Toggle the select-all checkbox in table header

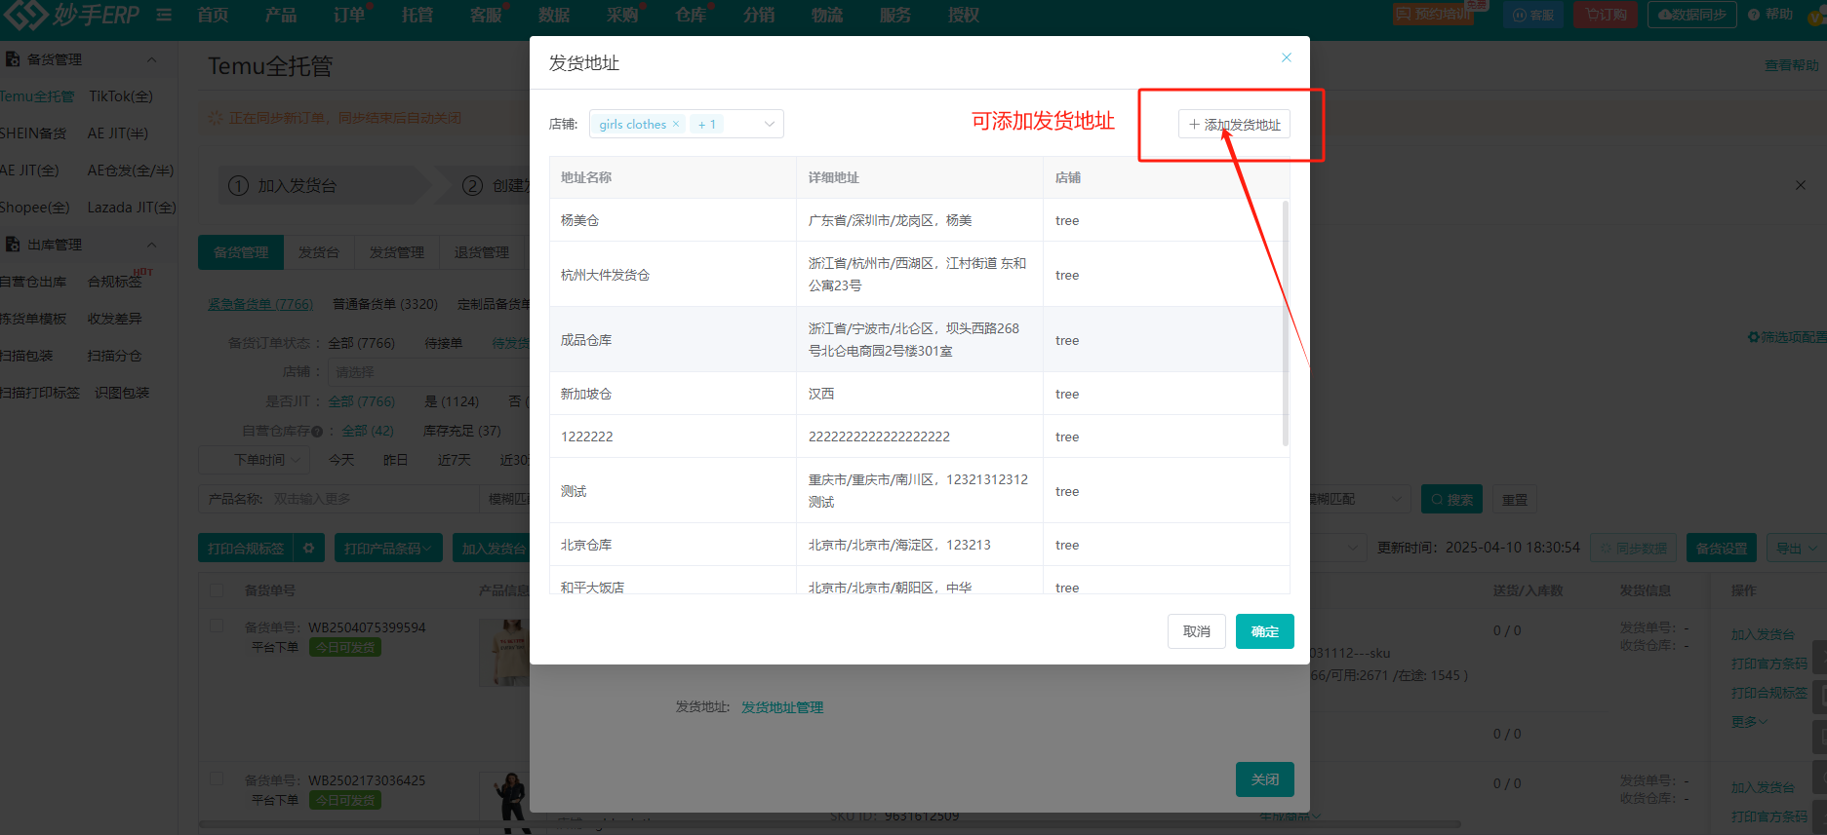point(217,589)
